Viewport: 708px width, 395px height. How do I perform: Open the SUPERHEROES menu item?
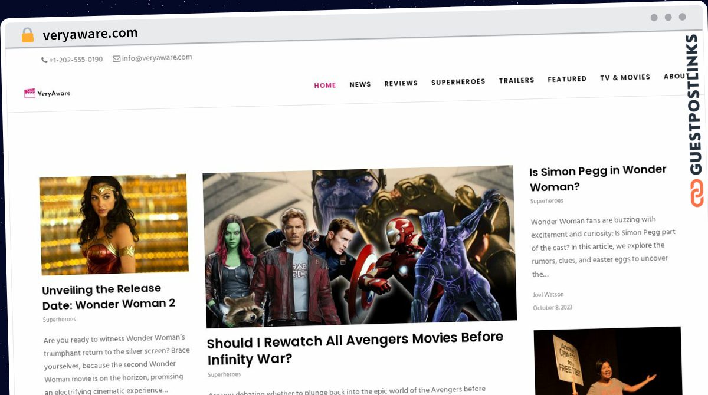pos(458,82)
